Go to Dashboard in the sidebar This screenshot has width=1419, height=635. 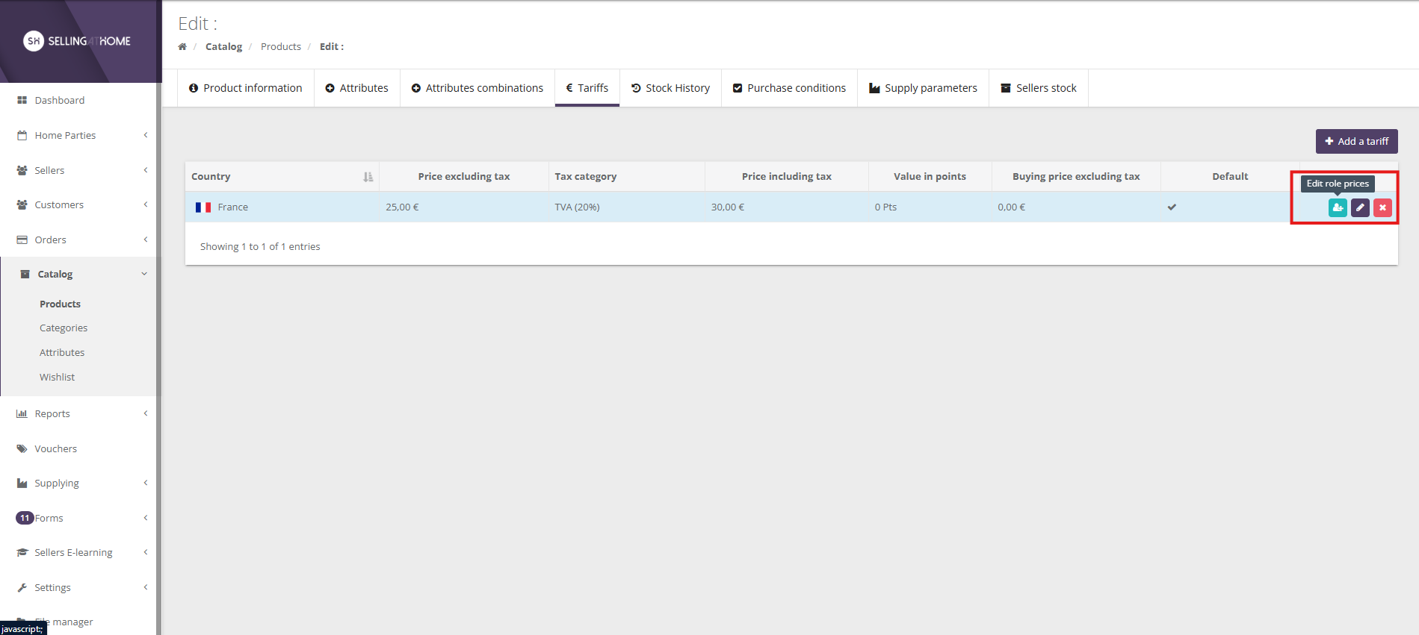point(59,100)
